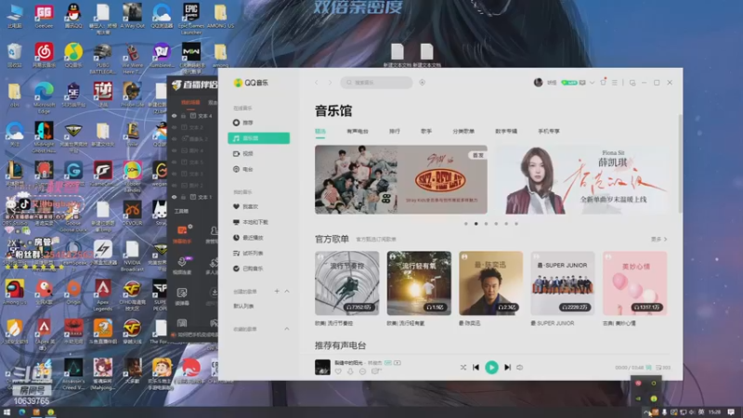Open the skin (shirt) icon in title bar
This screenshot has height=418, width=743.
[603, 82]
